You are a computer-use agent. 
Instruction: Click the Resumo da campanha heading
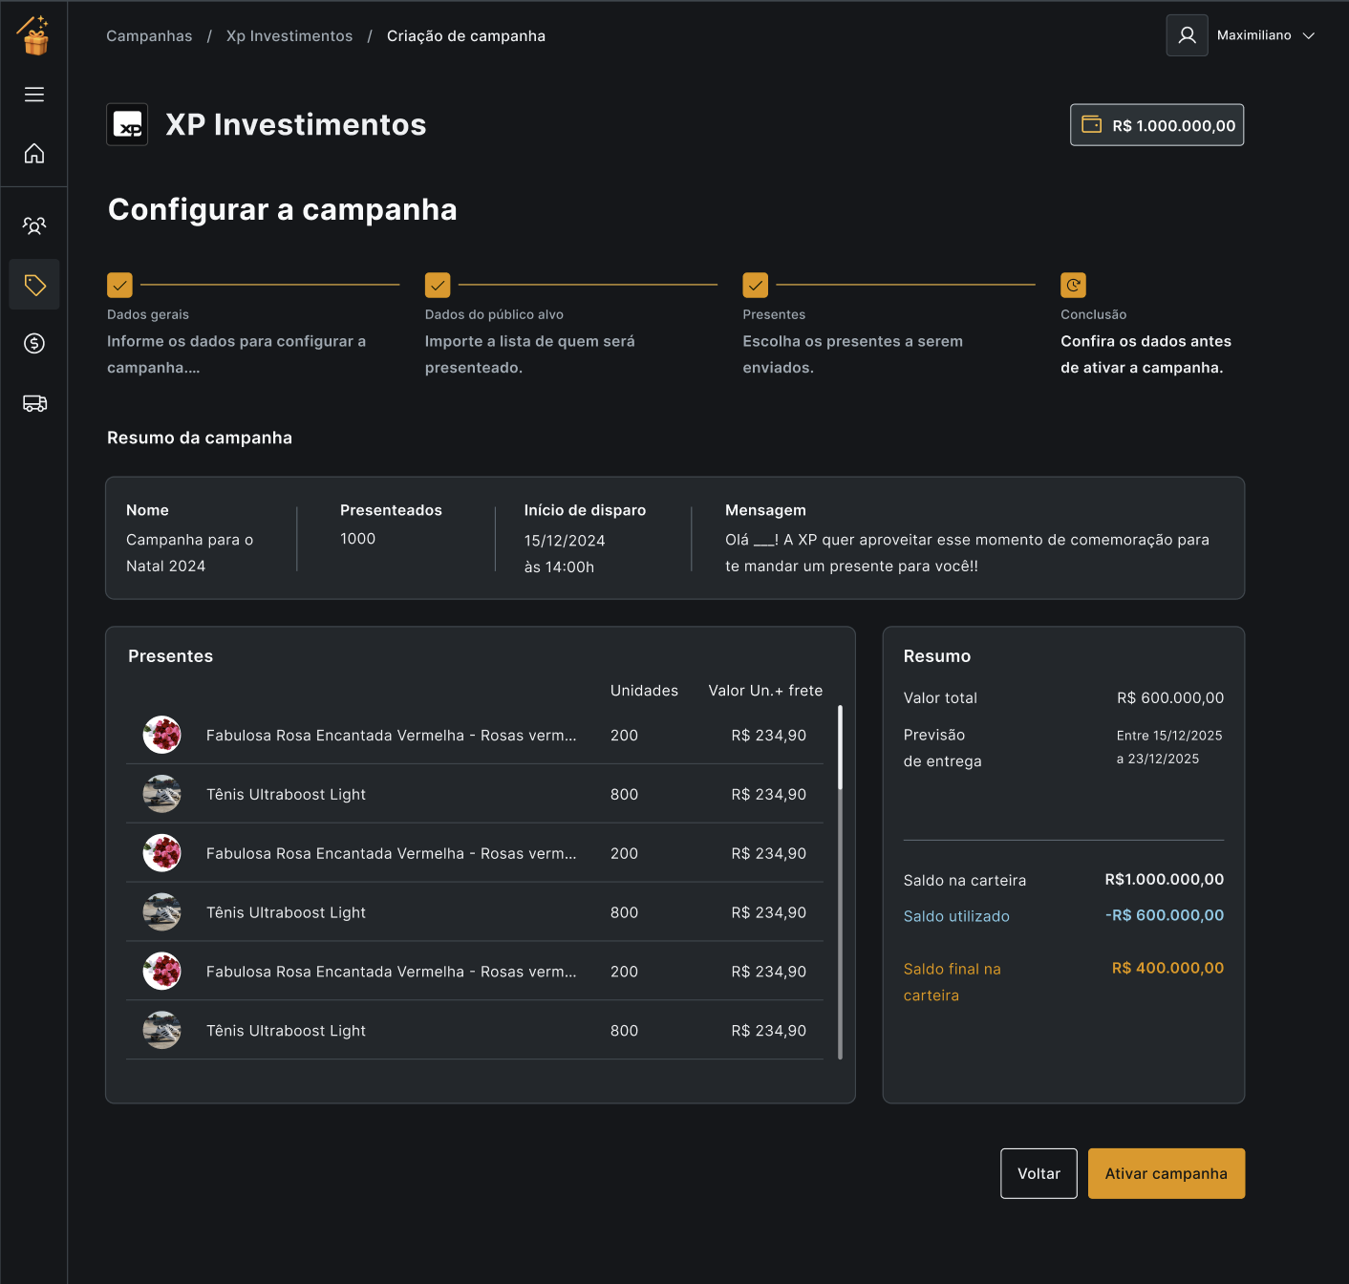click(x=200, y=438)
